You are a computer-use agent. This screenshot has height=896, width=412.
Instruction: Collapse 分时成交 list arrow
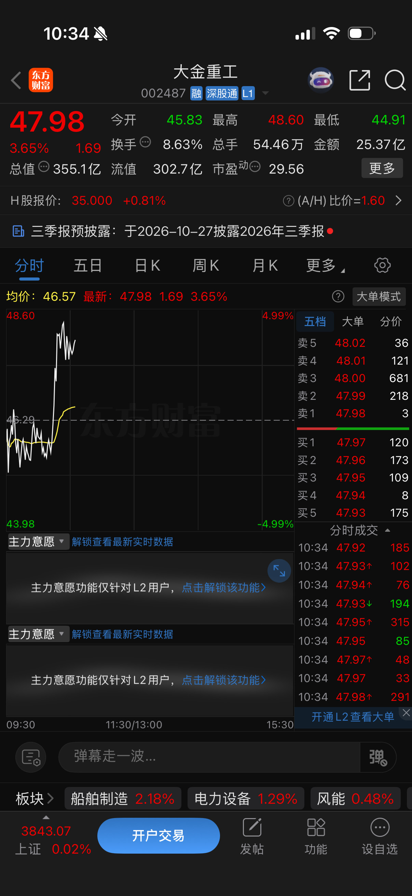point(388,530)
